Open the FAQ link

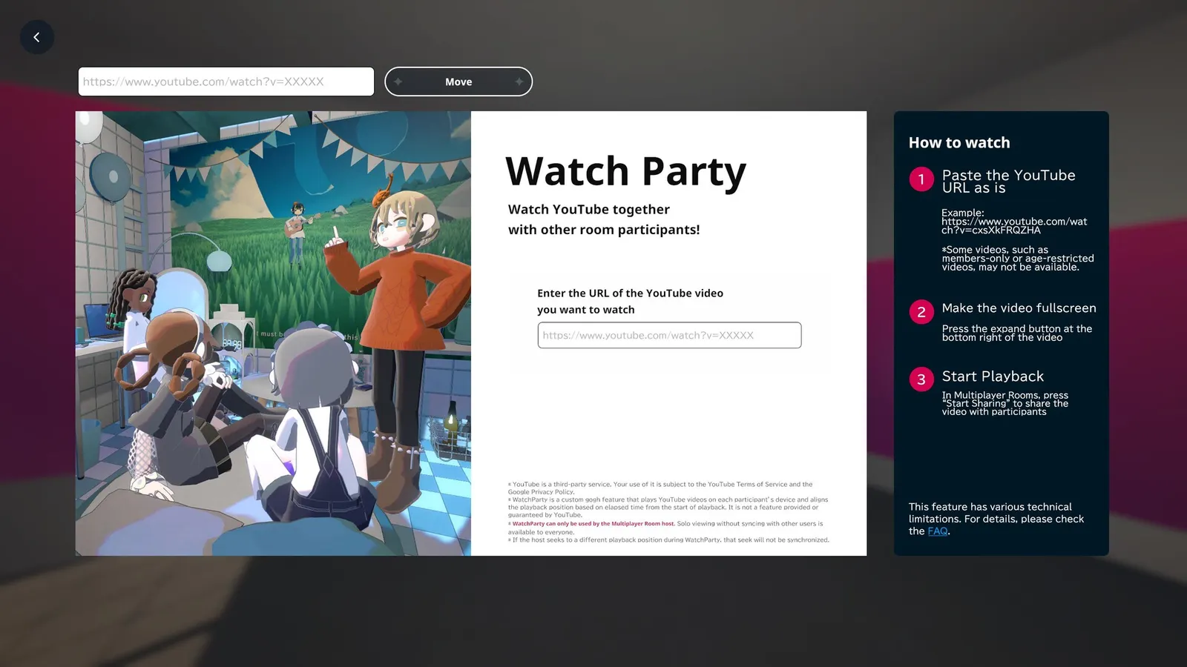coord(937,531)
